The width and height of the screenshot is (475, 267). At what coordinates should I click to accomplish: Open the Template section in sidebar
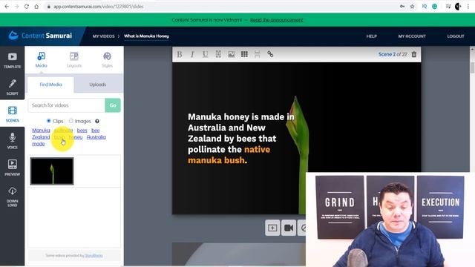12,59
